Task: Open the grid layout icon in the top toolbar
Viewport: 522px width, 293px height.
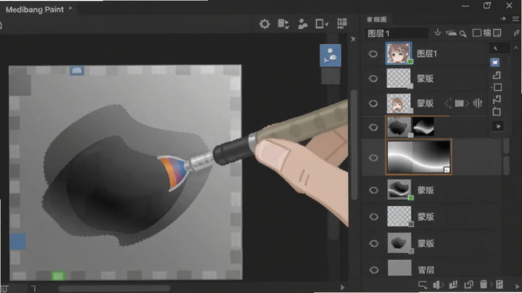Action: point(342,23)
